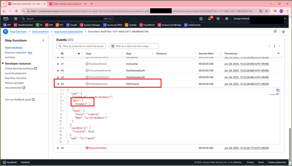Open S3 favorite shortcut
Screen dimensions: 292x166
point(39,25)
